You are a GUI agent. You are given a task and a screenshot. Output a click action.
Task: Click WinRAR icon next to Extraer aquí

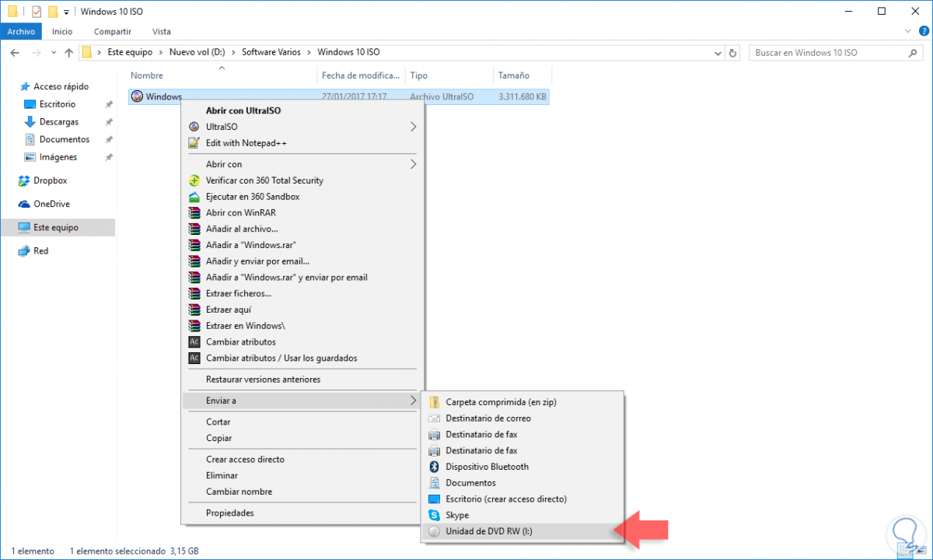[x=194, y=310]
